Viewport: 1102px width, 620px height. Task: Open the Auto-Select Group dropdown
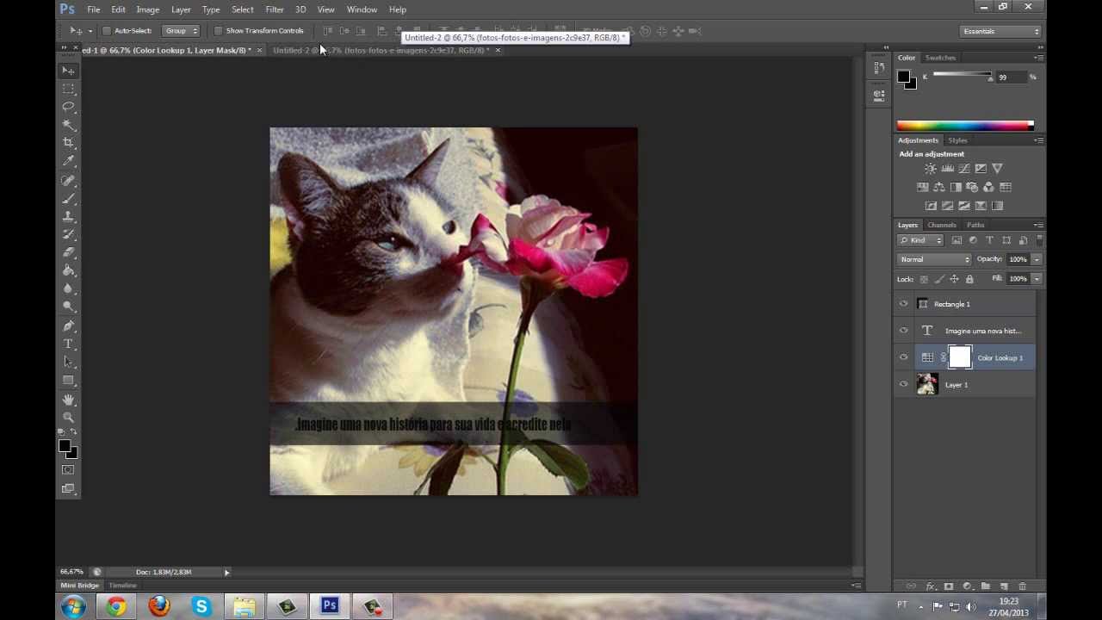182,31
